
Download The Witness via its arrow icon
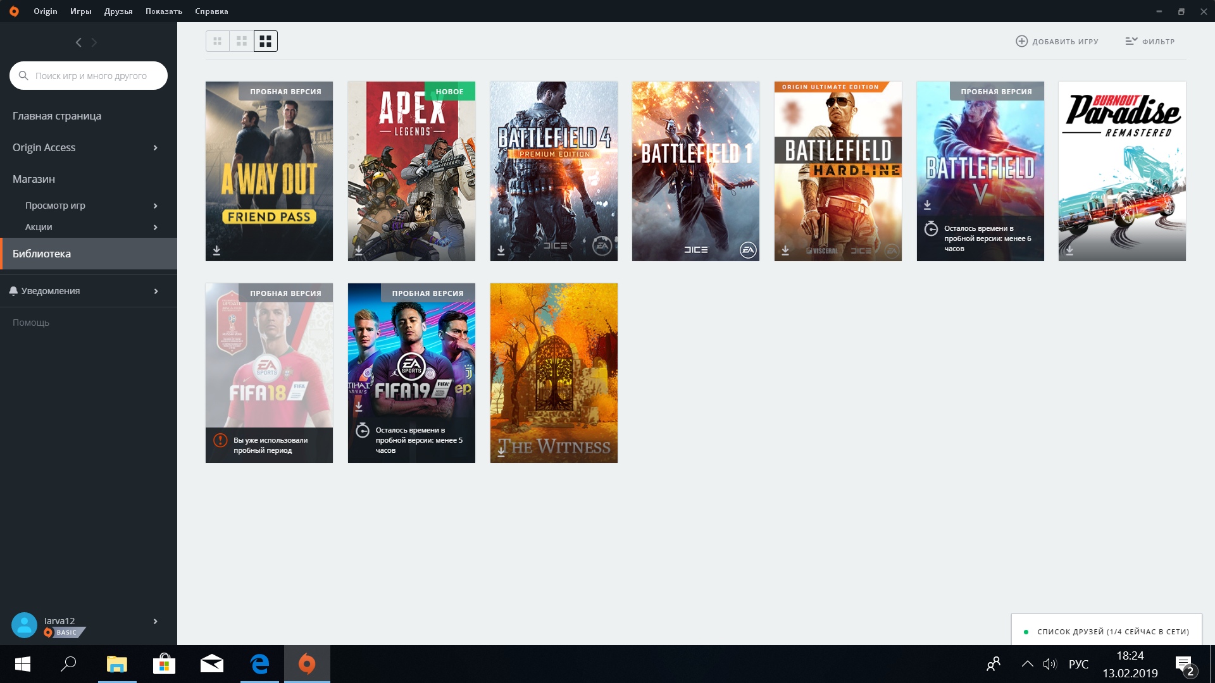[501, 452]
